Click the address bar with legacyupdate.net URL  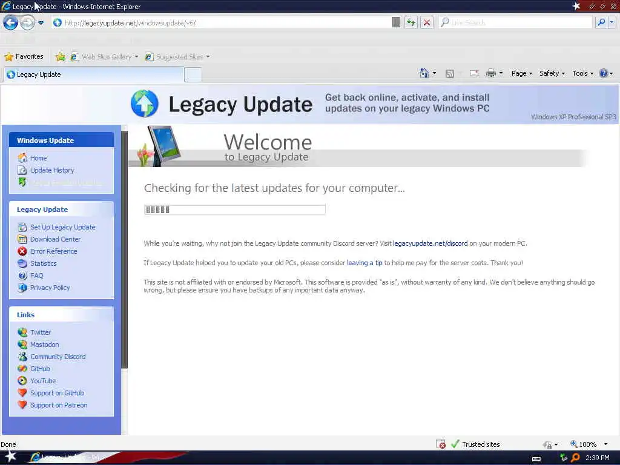click(222, 23)
